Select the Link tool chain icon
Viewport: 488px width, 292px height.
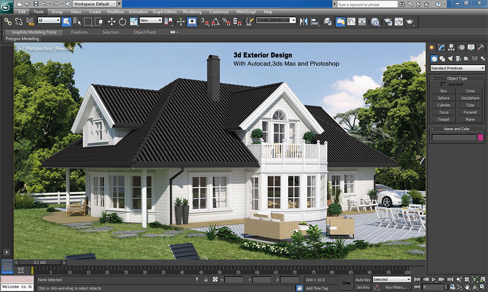click(8, 22)
